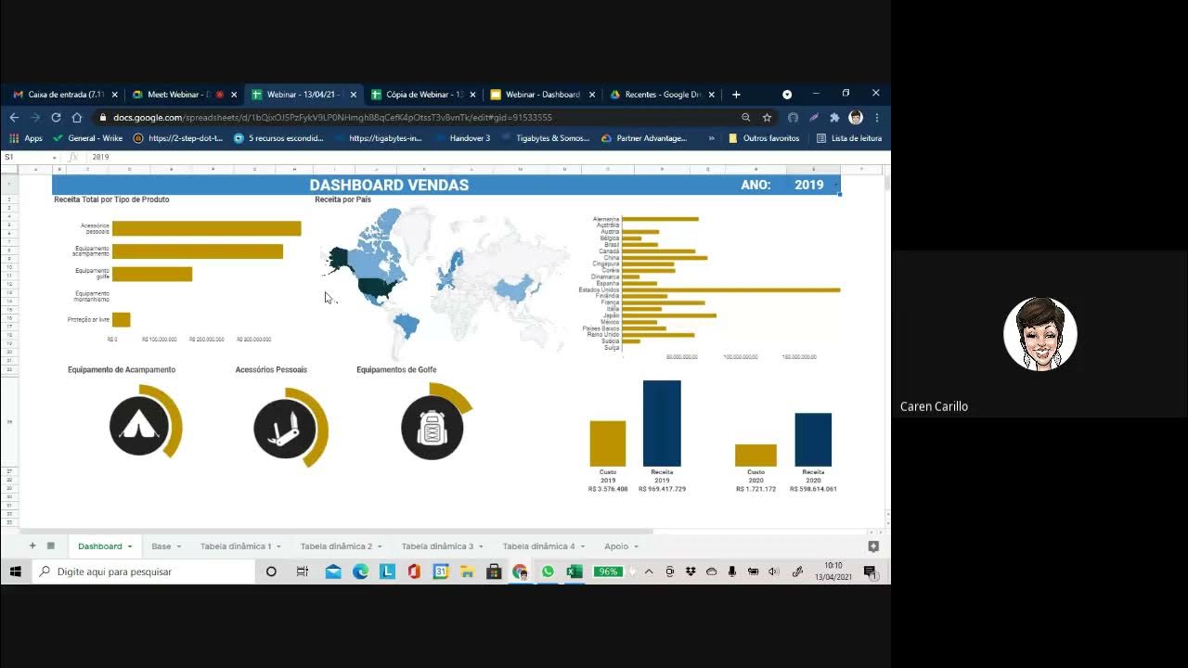Click the Windows search box

144,572
